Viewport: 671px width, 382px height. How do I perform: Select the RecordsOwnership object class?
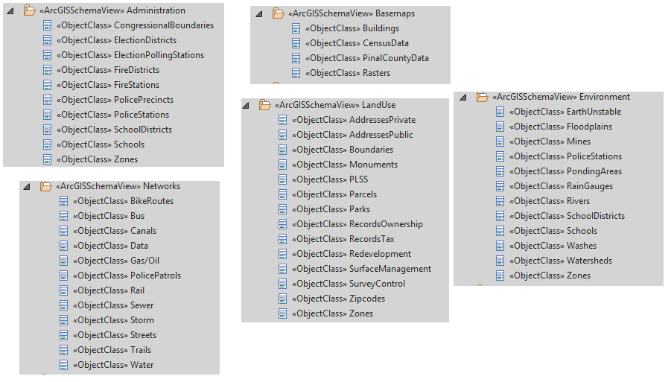pyautogui.click(x=357, y=225)
